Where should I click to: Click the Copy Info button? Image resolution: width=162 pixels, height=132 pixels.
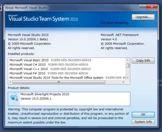143,60
